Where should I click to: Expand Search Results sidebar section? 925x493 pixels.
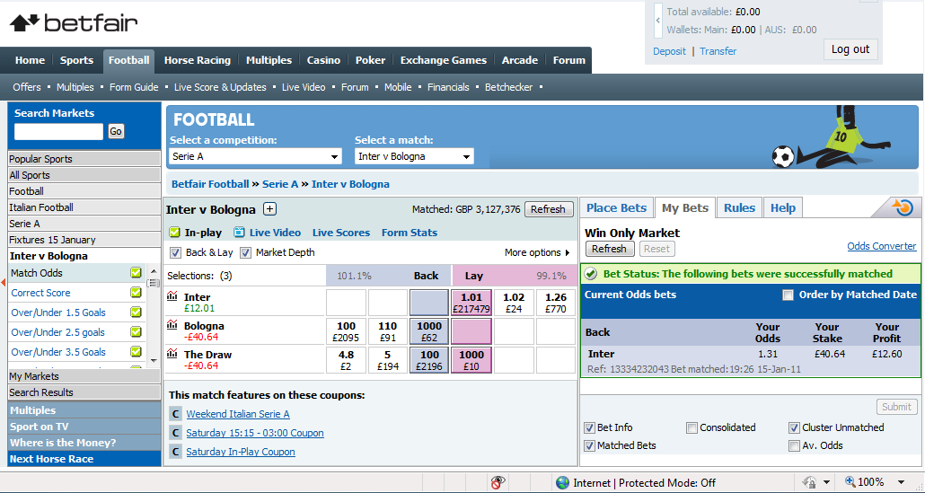pos(84,392)
